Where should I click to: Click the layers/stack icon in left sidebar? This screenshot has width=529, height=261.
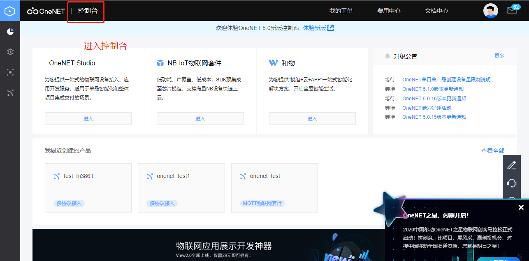[x=10, y=52]
